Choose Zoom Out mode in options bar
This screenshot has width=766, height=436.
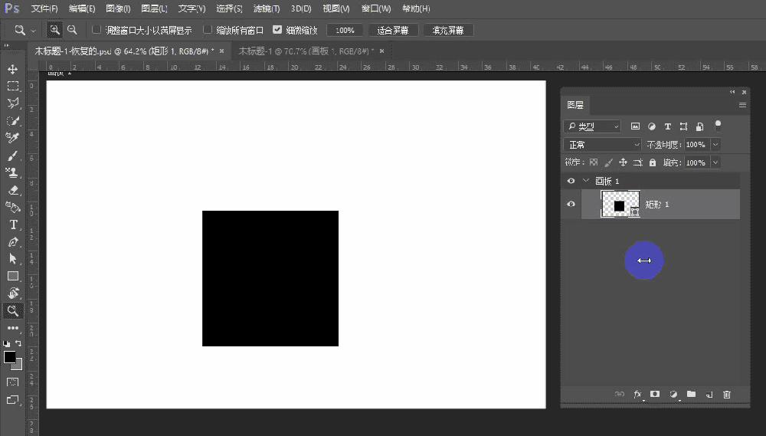click(x=72, y=30)
